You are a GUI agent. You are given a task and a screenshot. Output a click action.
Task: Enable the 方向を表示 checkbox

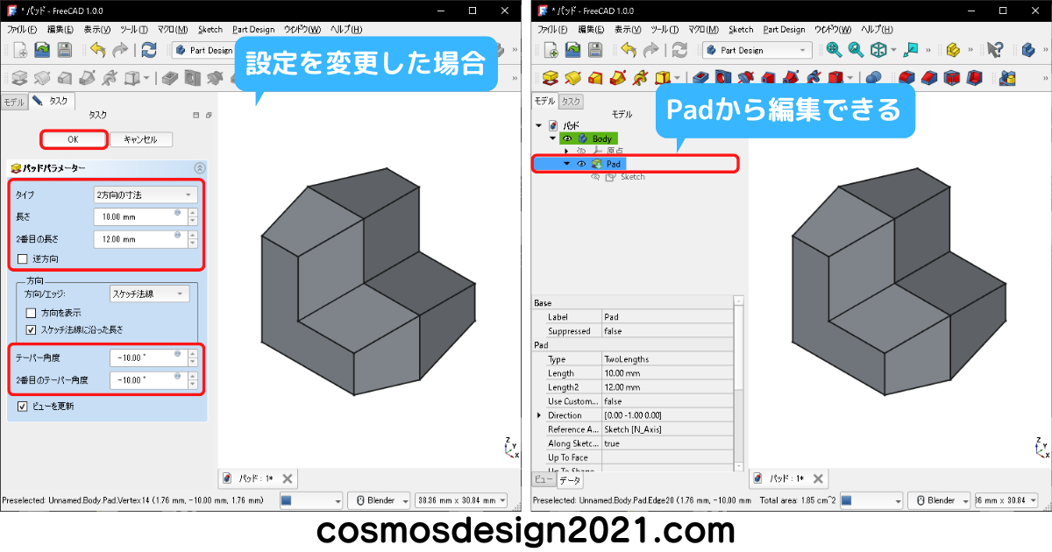tap(32, 313)
